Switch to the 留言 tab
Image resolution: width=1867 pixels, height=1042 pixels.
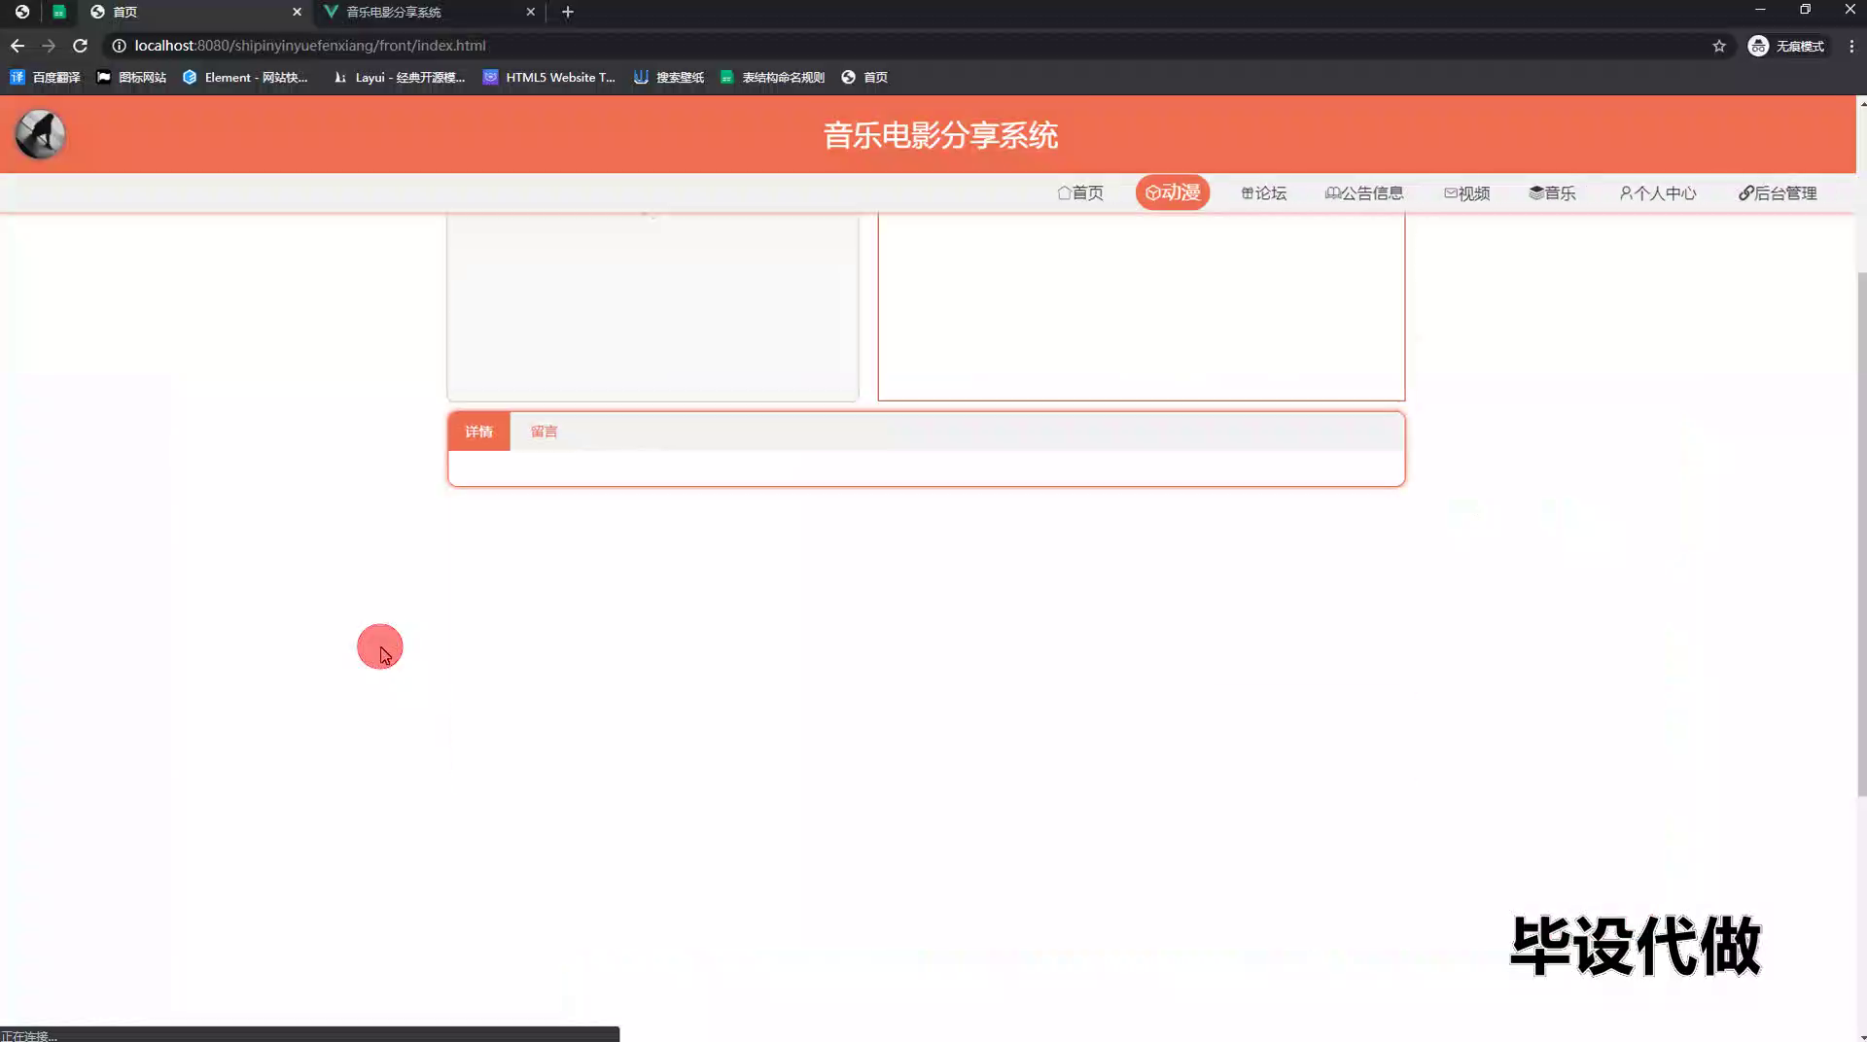pos(544,432)
